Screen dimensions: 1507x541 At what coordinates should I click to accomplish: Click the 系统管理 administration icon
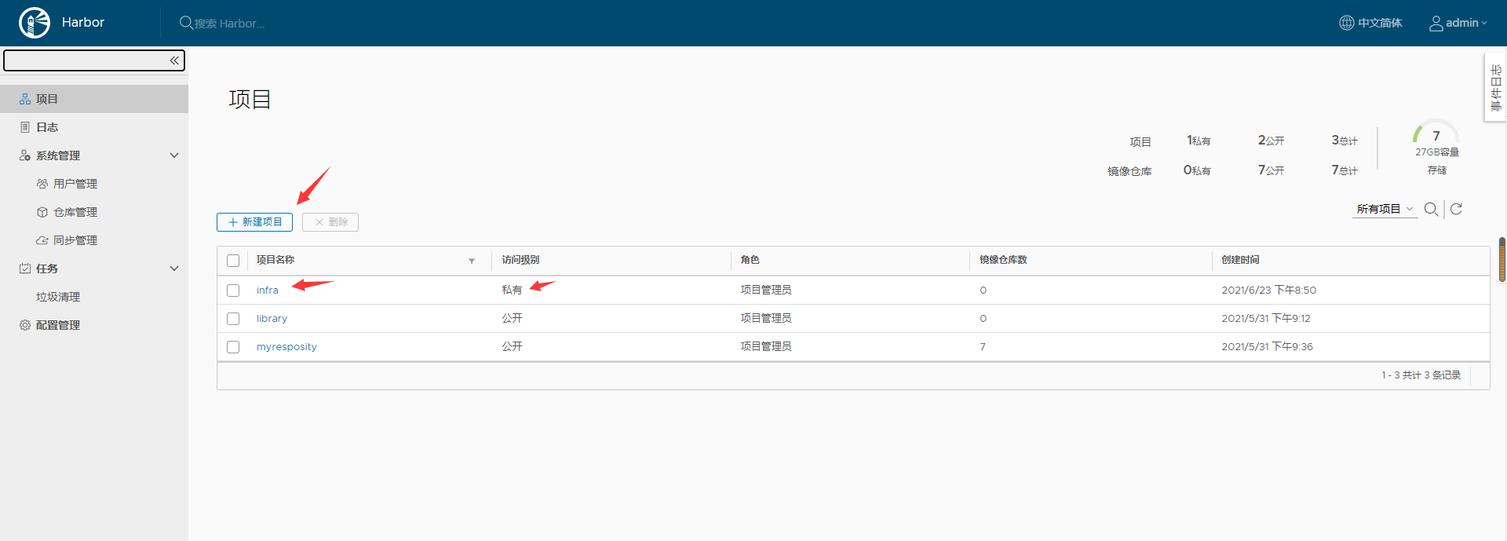point(25,155)
